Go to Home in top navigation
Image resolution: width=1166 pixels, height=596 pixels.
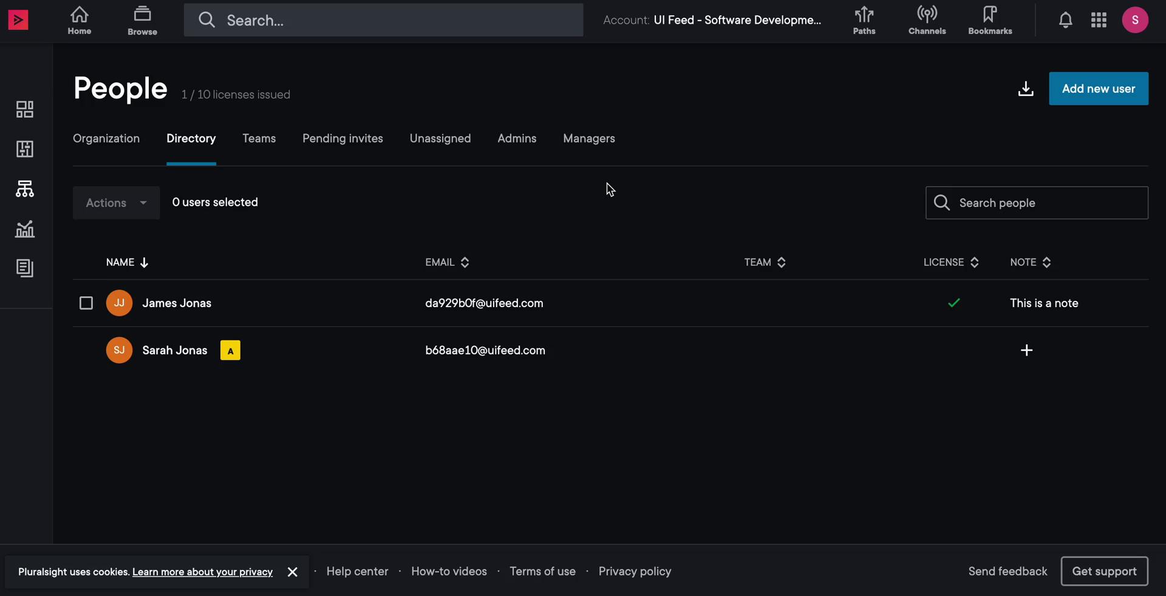click(80, 20)
